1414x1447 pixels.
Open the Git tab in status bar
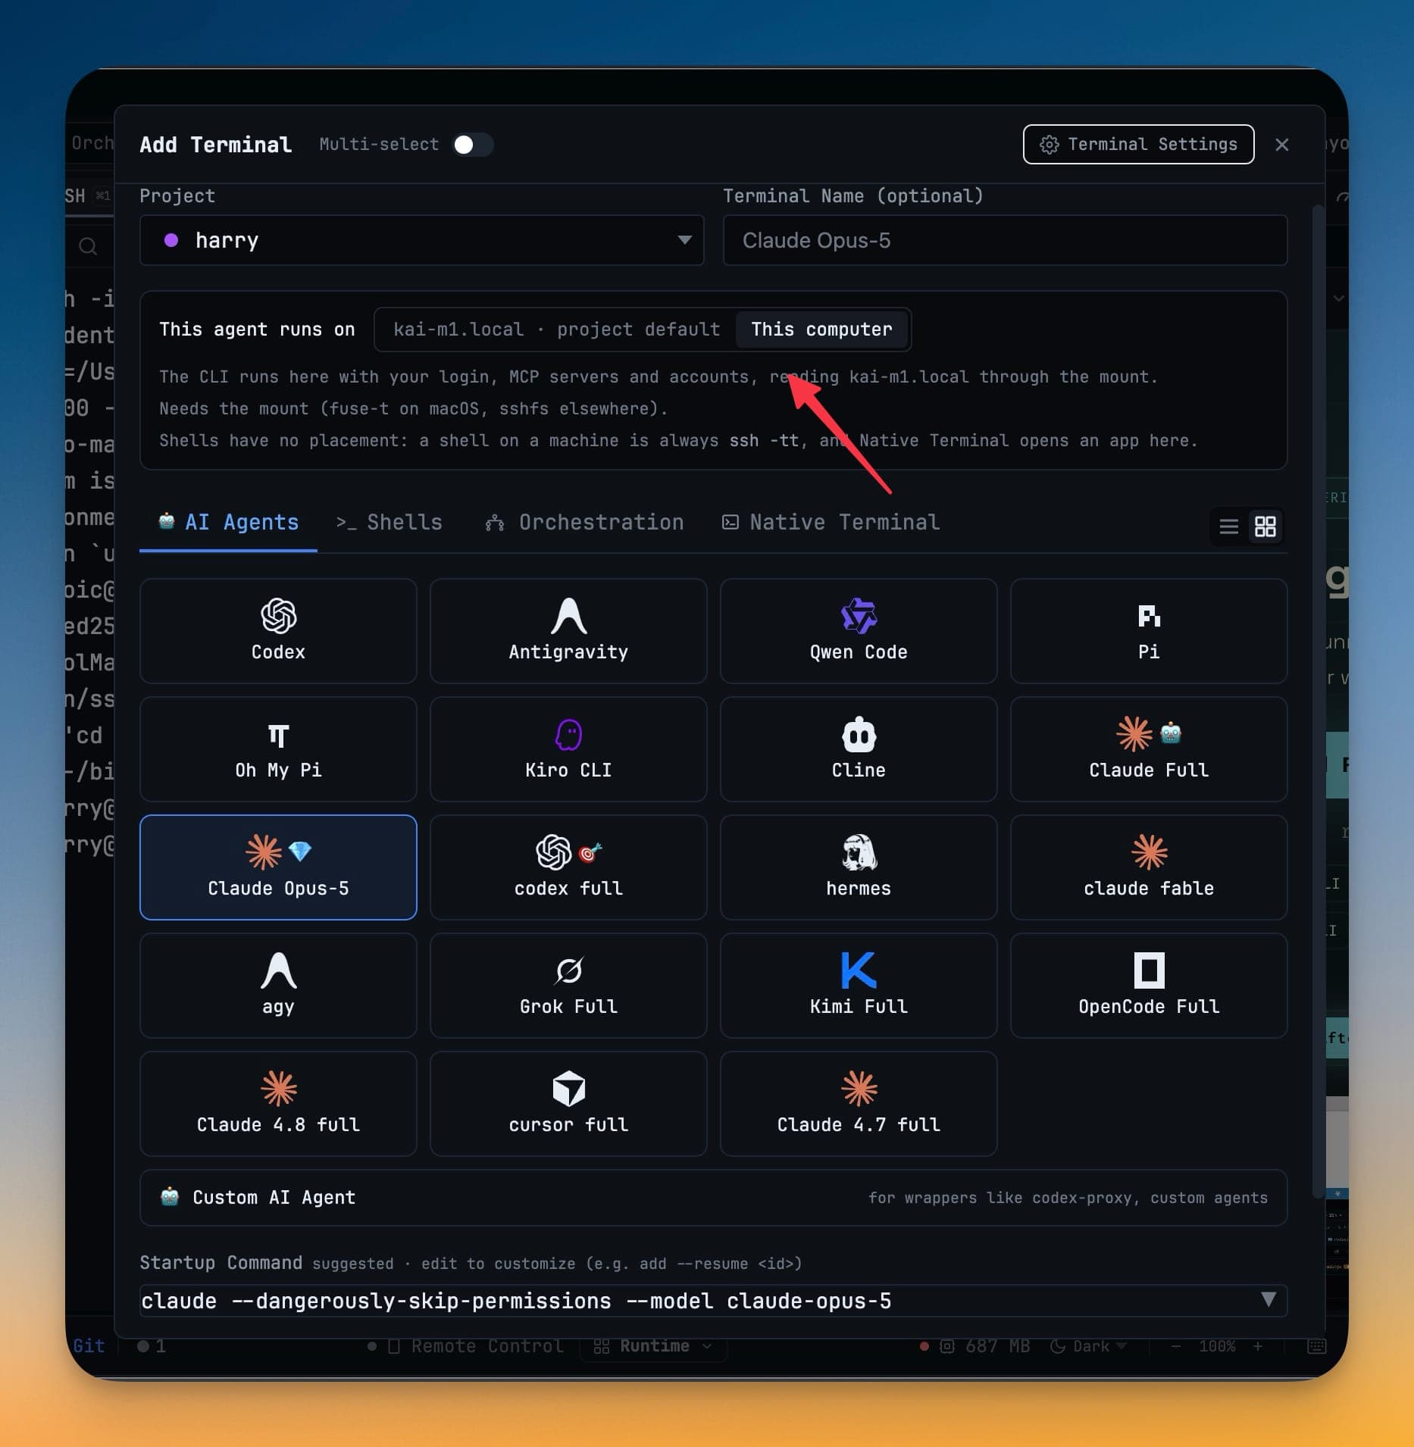tap(89, 1346)
